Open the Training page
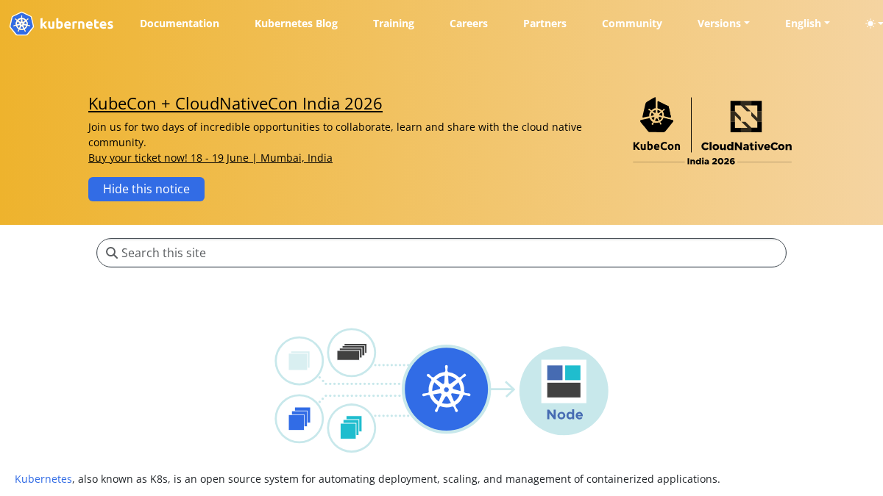This screenshot has width=883, height=496. click(x=394, y=24)
